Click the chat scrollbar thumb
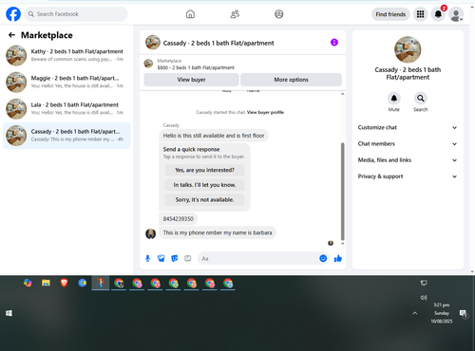The image size is (475, 351). 342,192
